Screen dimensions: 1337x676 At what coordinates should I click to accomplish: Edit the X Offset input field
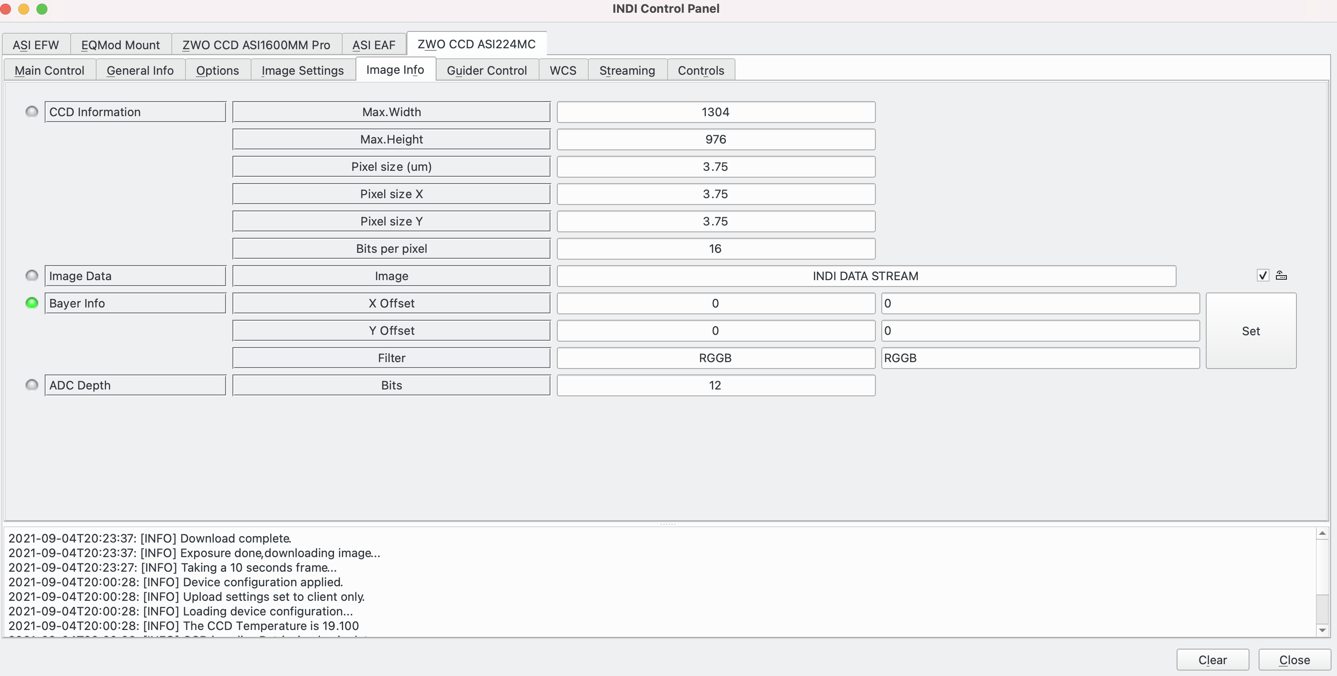point(1041,303)
